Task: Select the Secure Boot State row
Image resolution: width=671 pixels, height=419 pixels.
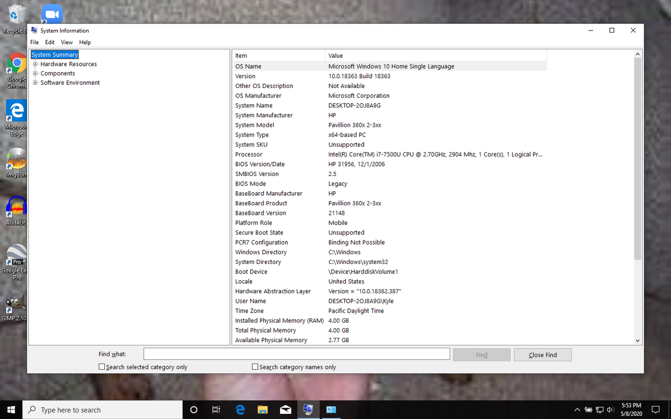Action: pyautogui.click(x=390, y=233)
